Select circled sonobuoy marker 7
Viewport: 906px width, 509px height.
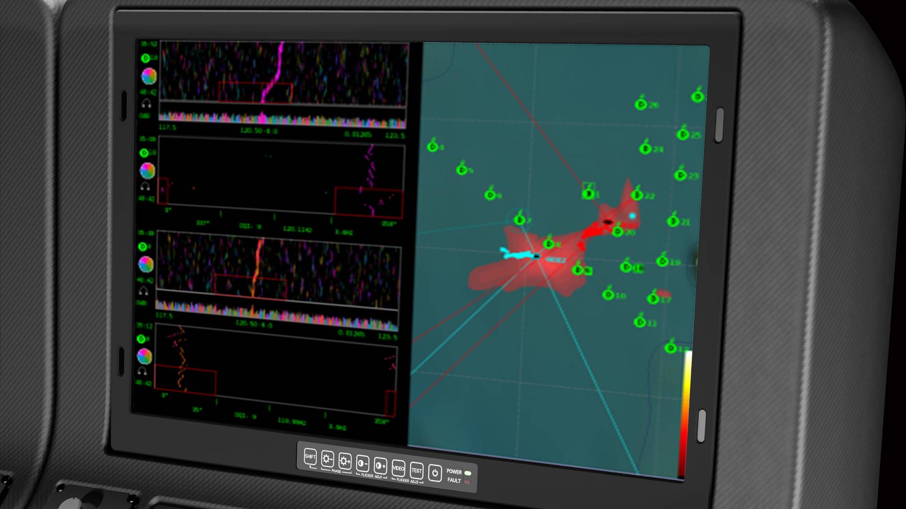click(520, 219)
